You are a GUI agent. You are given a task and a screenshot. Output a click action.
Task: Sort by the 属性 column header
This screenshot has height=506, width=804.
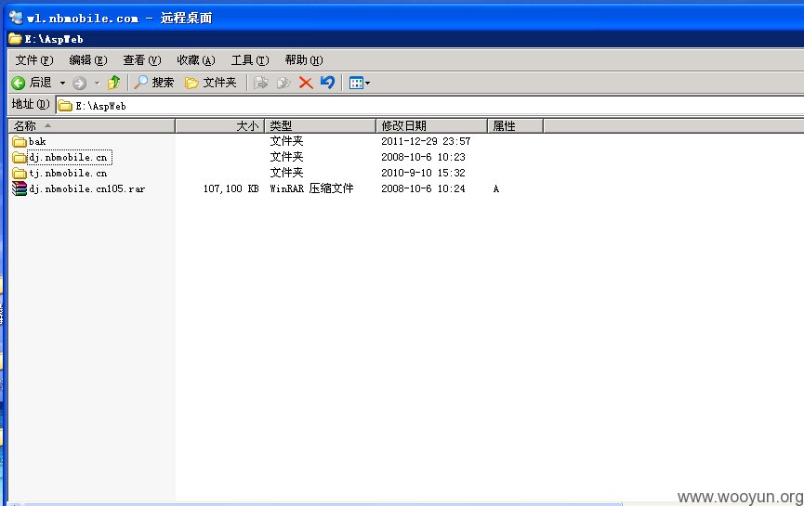click(515, 126)
